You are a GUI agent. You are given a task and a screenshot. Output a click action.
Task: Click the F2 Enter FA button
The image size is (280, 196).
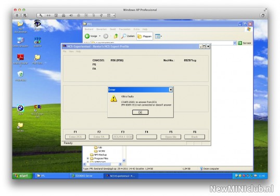(x=99, y=137)
